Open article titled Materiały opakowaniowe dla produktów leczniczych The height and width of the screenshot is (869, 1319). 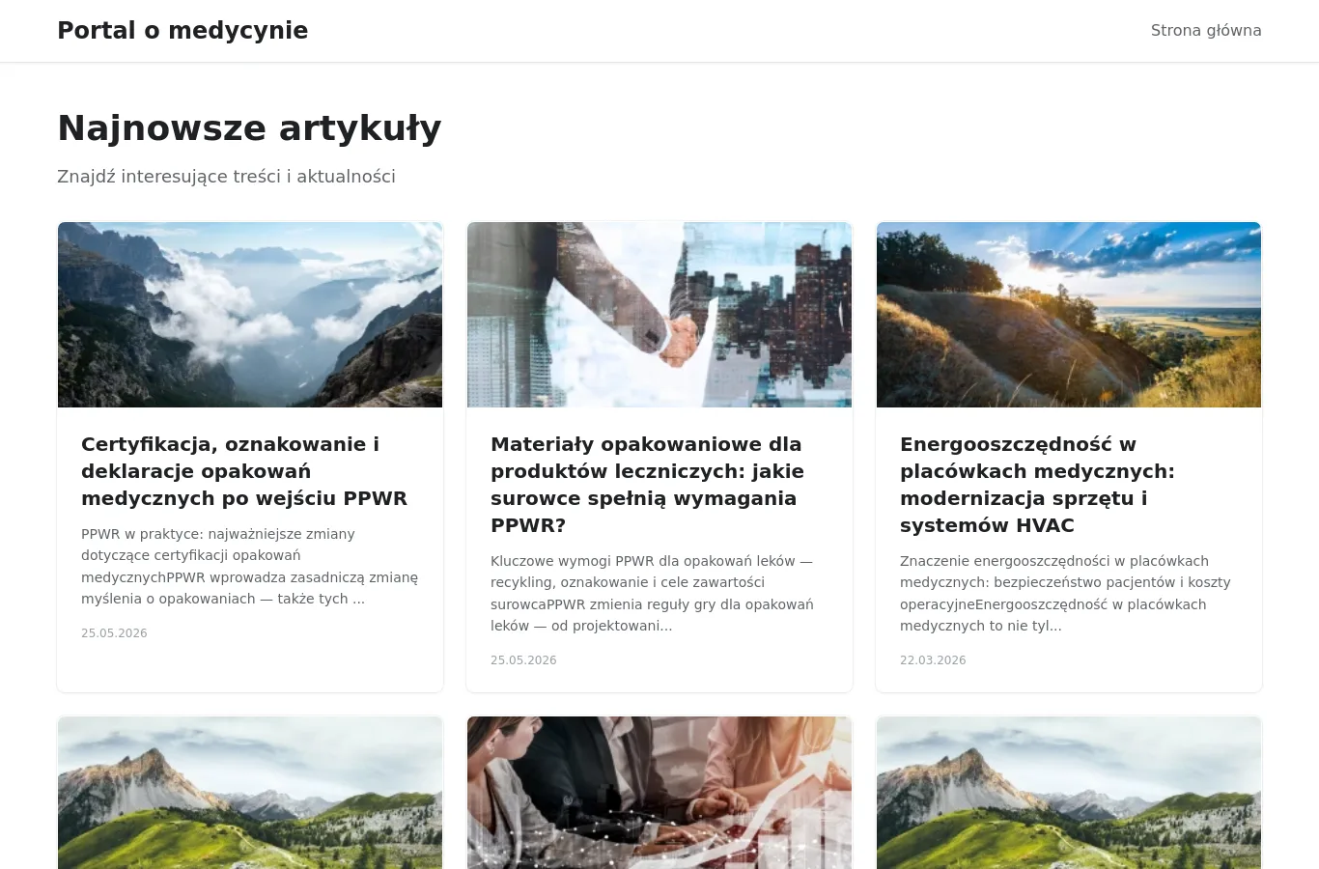click(647, 485)
